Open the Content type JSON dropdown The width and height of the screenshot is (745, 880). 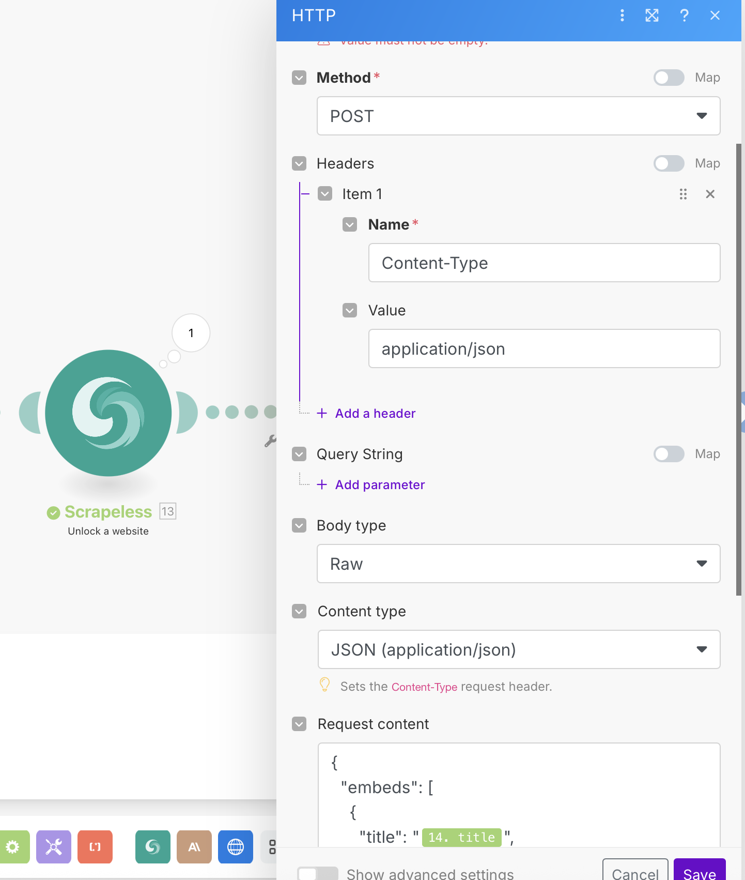click(519, 649)
